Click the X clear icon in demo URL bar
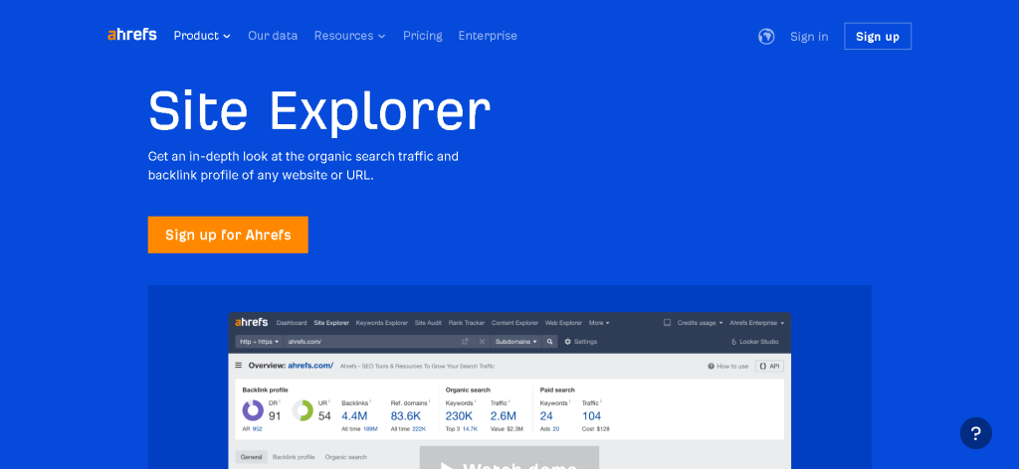 (482, 341)
